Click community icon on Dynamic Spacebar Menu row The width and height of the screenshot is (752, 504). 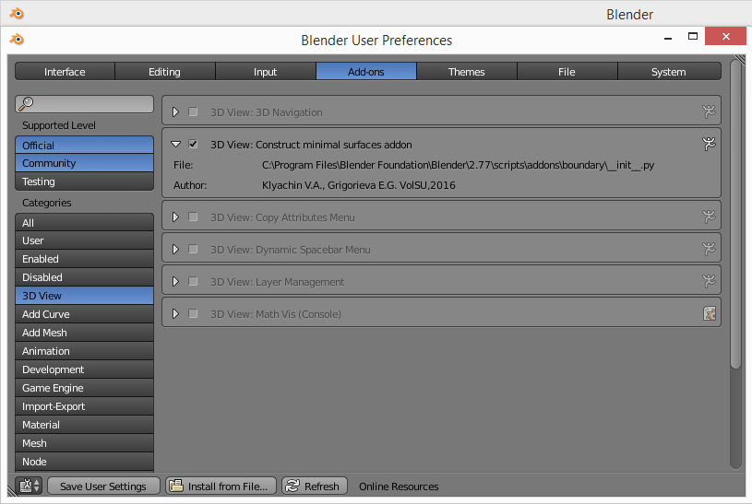click(x=709, y=249)
